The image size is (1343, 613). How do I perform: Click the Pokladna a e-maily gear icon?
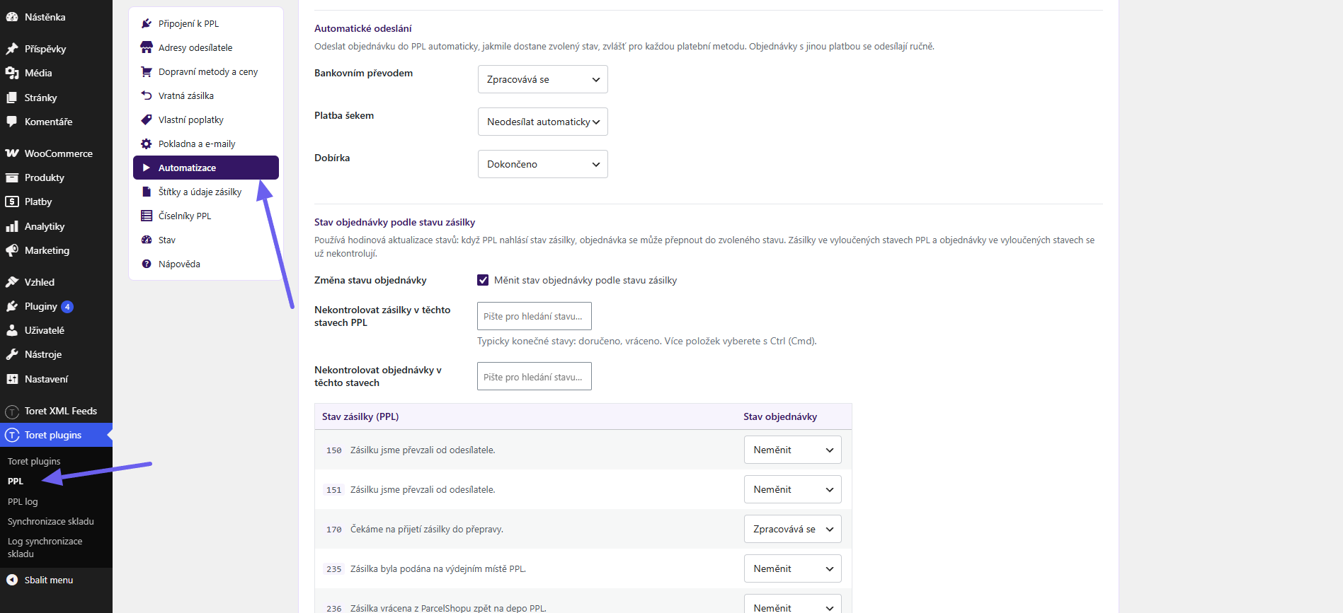(147, 144)
